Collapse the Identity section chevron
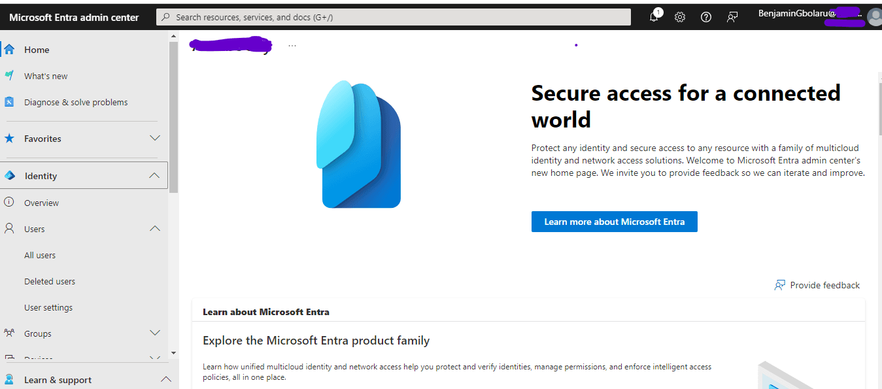Viewport: 882px width, 389px height. coord(154,175)
